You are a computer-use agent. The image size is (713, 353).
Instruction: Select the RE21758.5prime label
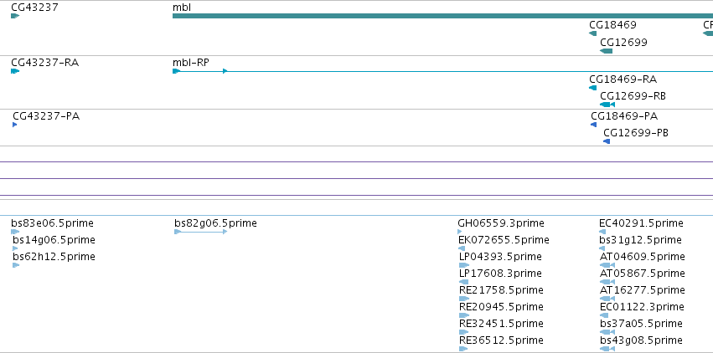(501, 290)
